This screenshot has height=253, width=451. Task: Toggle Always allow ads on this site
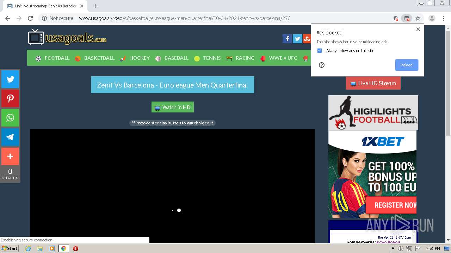click(320, 51)
